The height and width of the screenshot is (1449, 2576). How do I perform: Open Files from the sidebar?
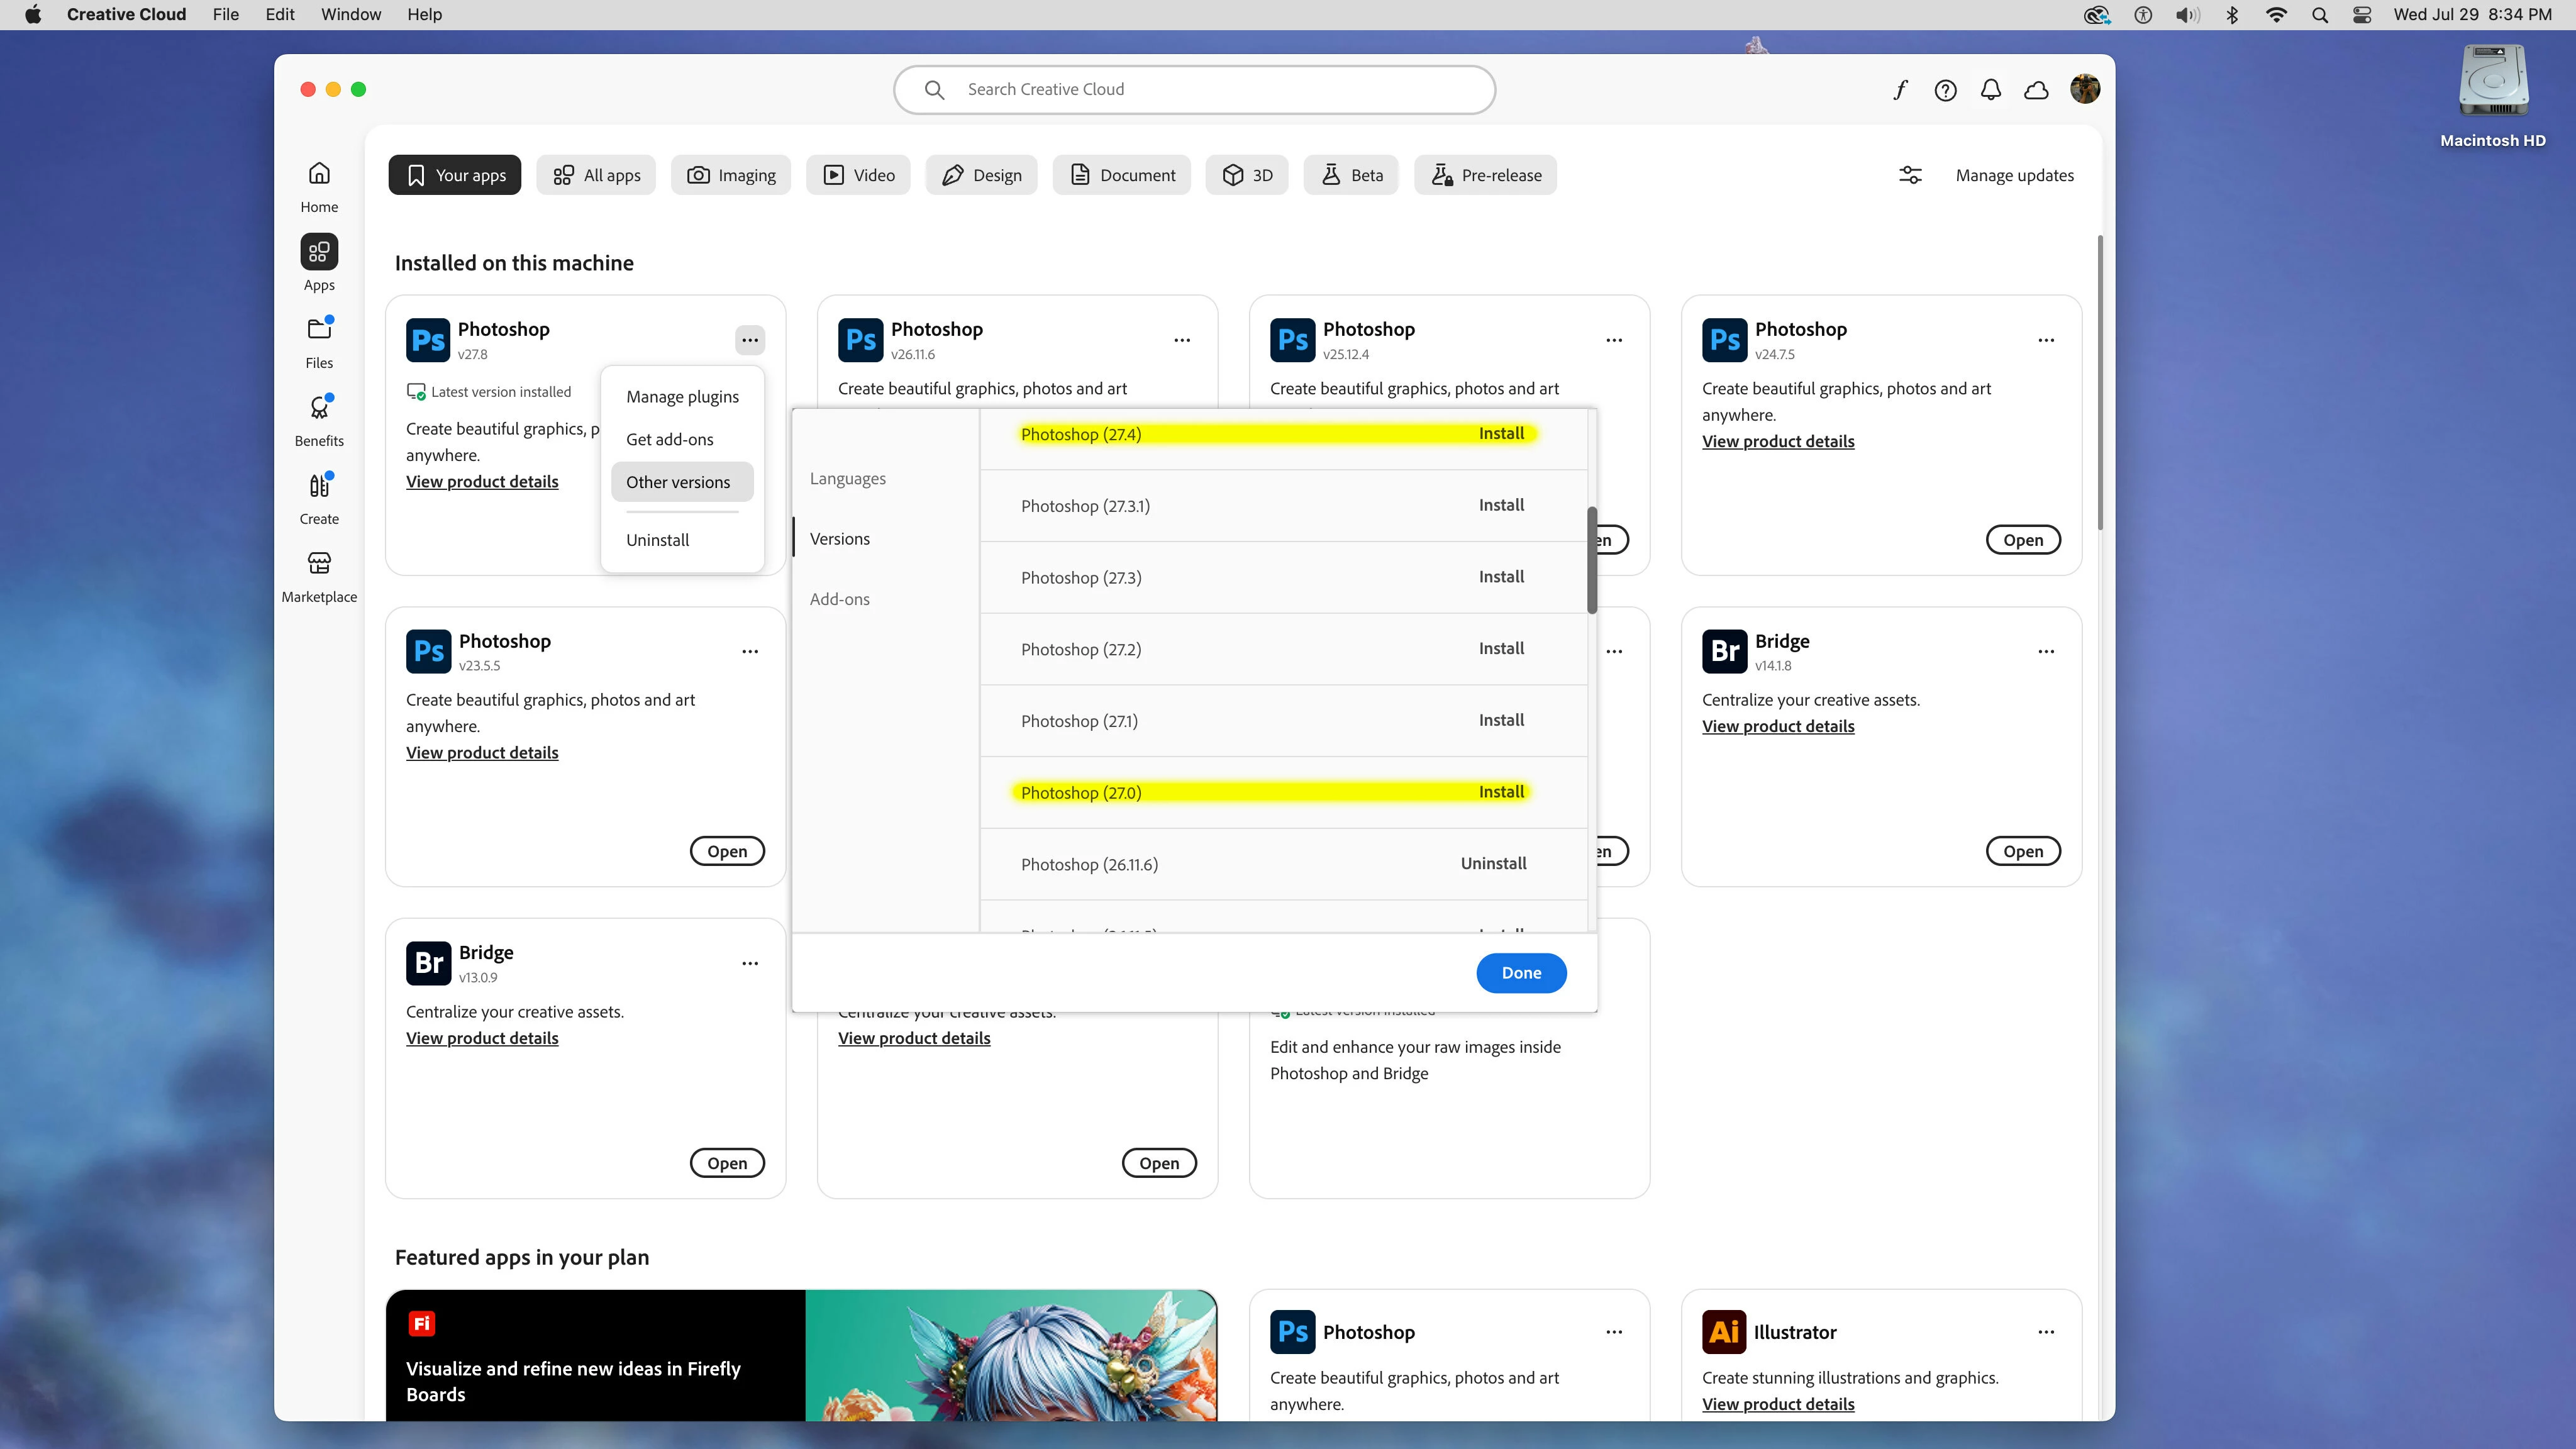(x=319, y=342)
